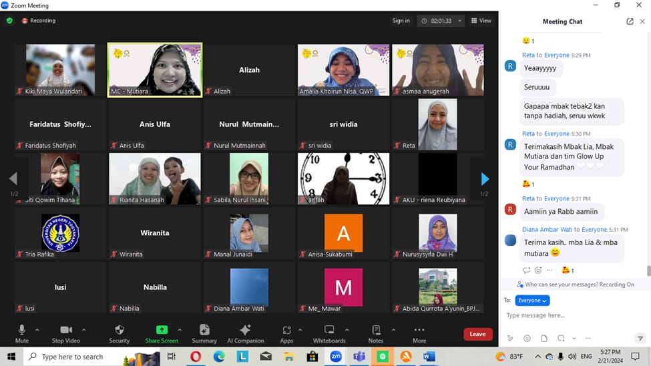Click the green encryption shield icon
651x366 pixels.
coord(9,21)
